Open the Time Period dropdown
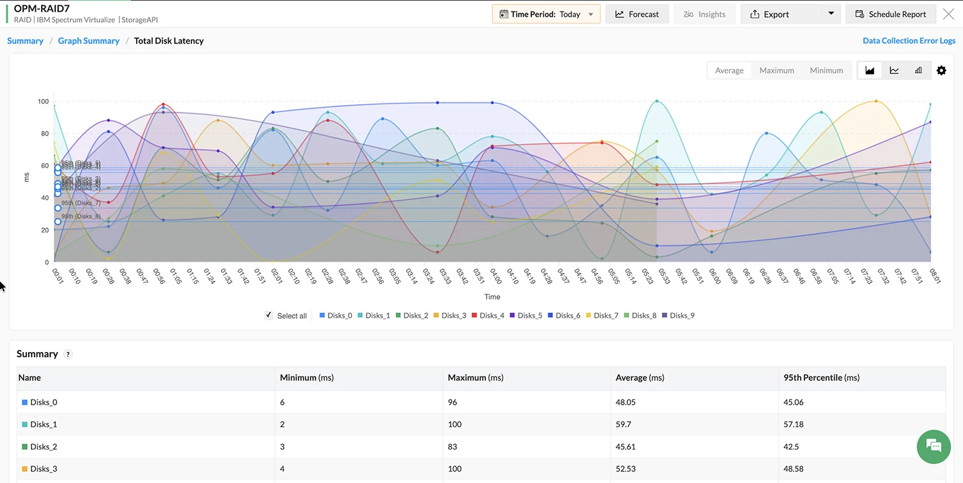The width and height of the screenshot is (963, 483). click(x=589, y=13)
